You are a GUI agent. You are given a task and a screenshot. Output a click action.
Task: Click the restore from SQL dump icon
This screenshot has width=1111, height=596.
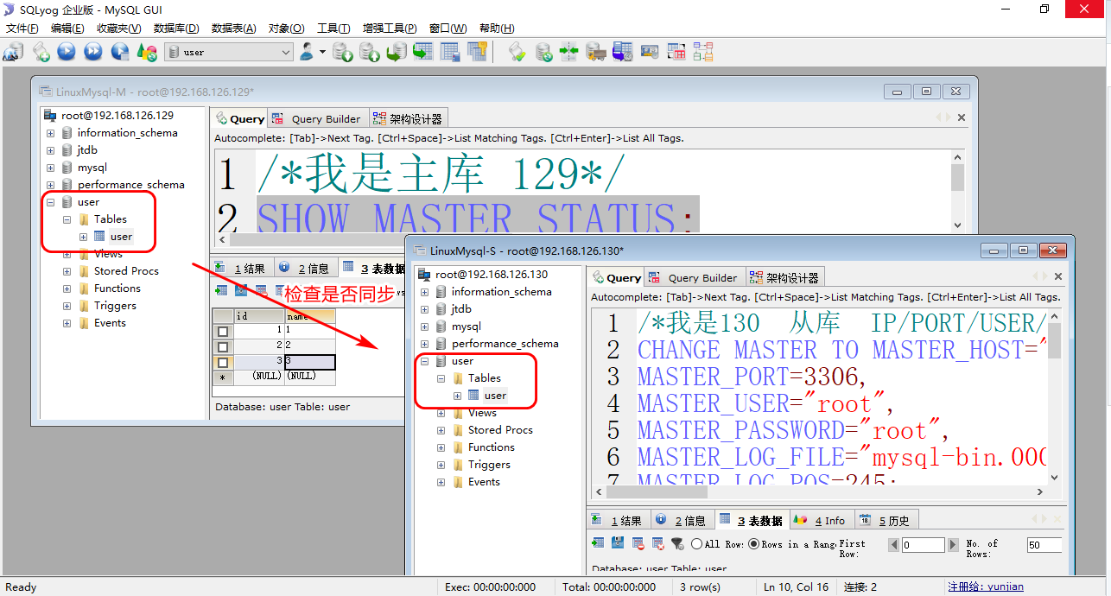tap(397, 52)
